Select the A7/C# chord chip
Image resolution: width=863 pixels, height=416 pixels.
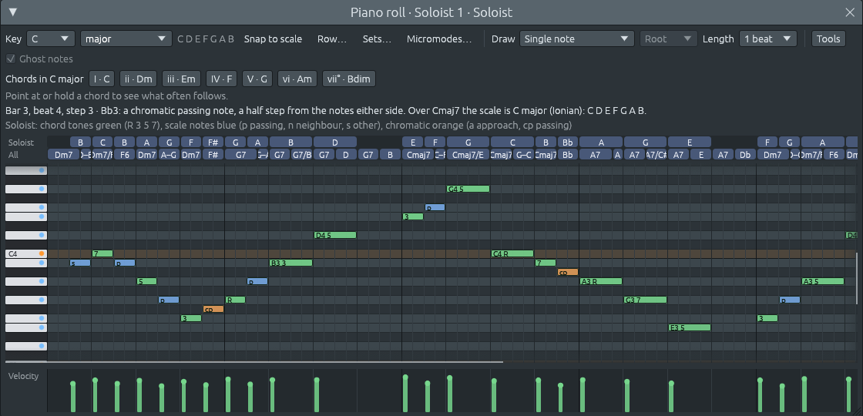point(656,155)
